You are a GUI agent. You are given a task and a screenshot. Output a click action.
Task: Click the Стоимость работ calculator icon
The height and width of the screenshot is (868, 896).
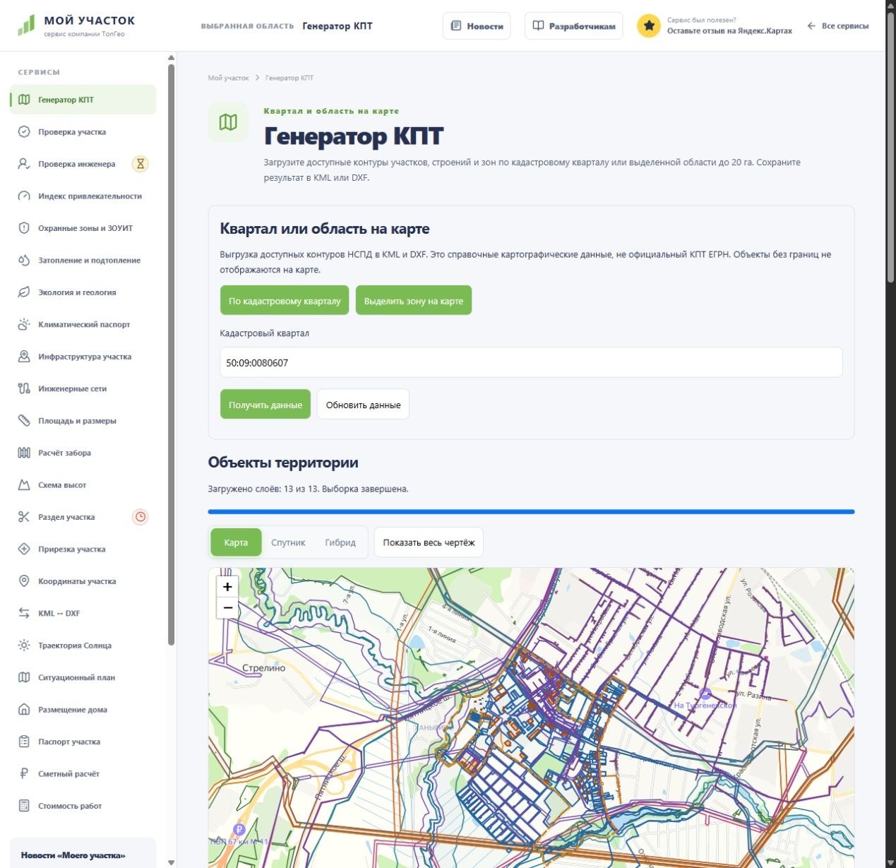pos(24,806)
